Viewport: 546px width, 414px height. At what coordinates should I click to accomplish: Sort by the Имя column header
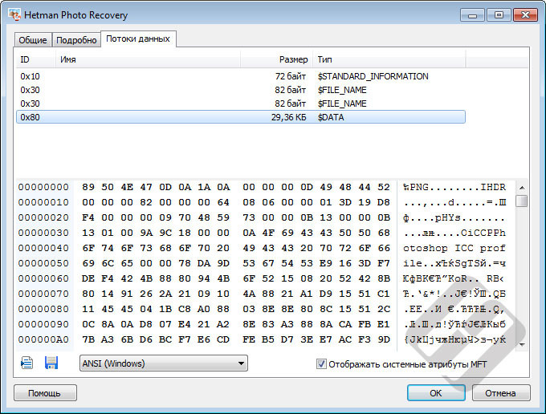(x=148, y=59)
